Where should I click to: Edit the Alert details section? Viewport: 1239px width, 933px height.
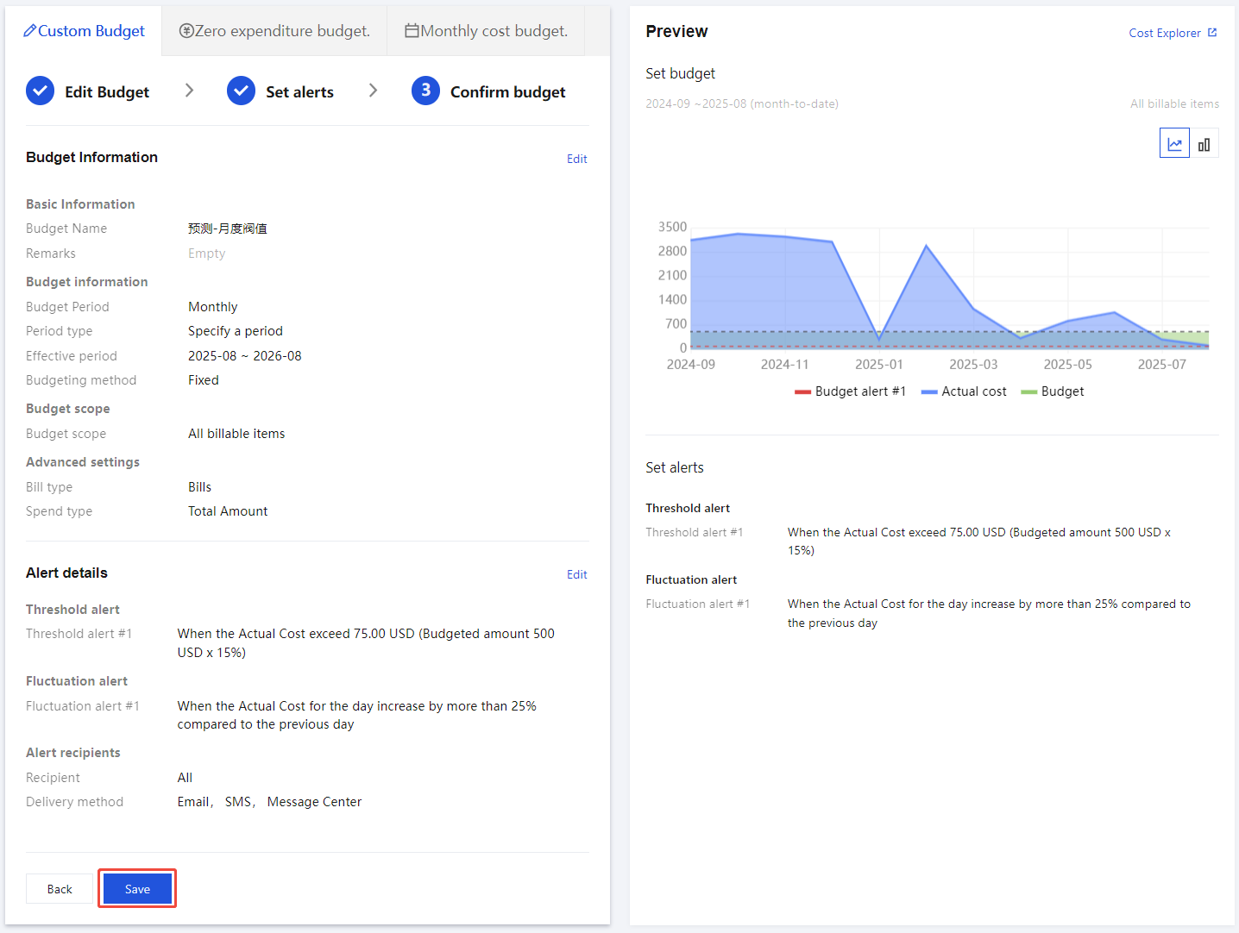pyautogui.click(x=576, y=574)
